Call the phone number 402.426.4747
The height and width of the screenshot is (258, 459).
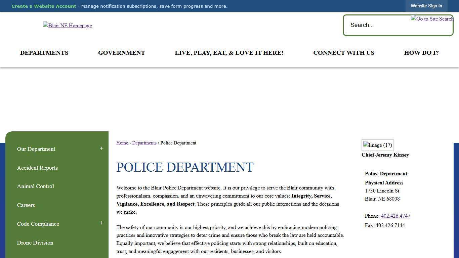[395, 216]
